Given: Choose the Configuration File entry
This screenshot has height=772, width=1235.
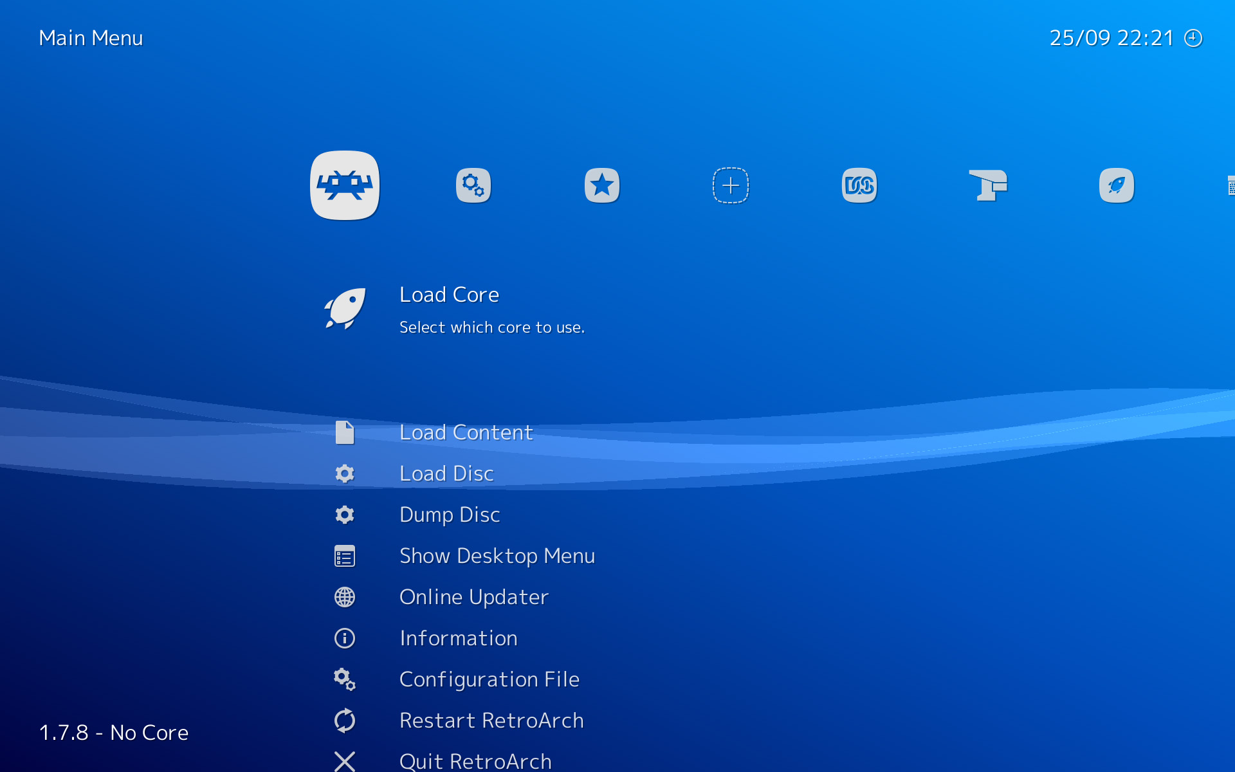Looking at the screenshot, I should [x=489, y=679].
